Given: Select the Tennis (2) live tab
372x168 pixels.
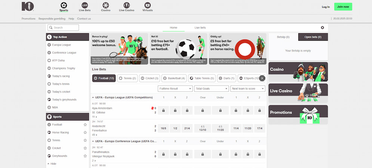Looking at the screenshot, I should (x=127, y=78).
